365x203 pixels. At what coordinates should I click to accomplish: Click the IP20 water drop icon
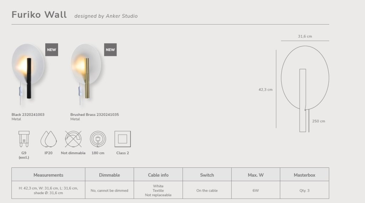48,139
